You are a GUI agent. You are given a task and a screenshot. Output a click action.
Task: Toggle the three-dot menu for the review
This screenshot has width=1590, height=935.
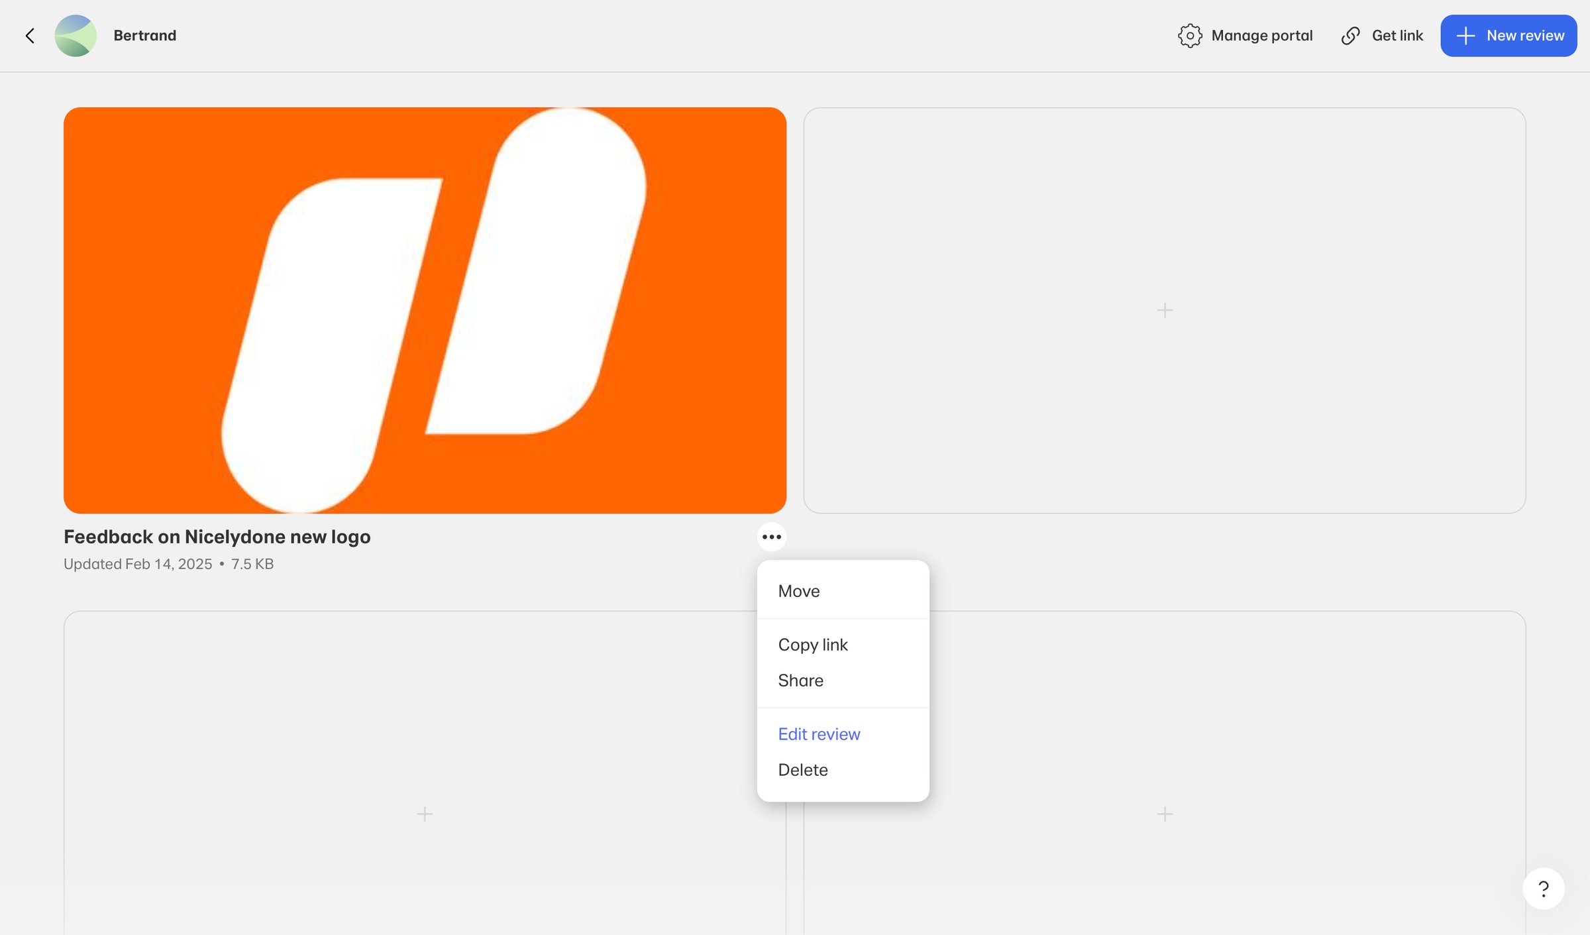click(772, 537)
